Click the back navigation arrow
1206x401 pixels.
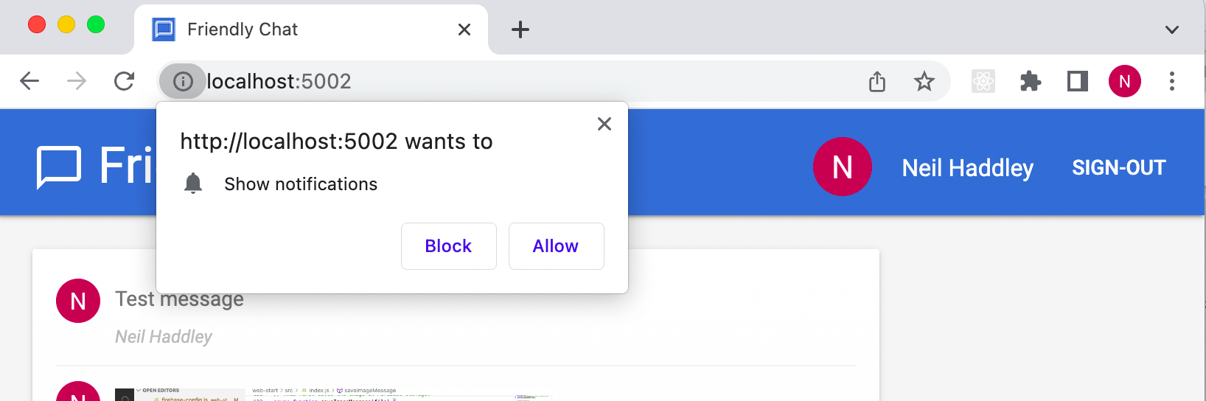coord(29,81)
